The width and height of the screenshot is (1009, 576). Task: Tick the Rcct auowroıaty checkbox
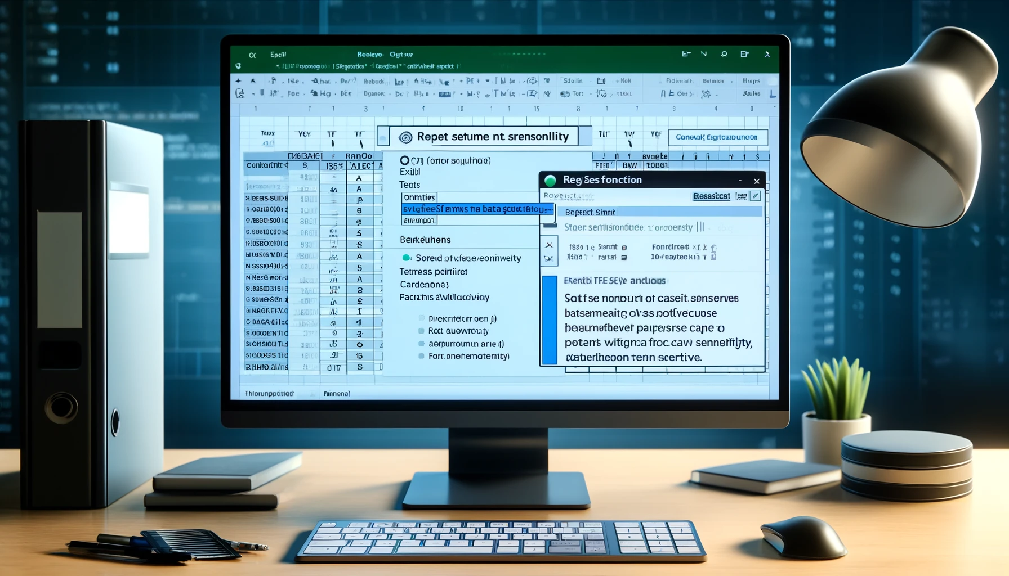(421, 331)
